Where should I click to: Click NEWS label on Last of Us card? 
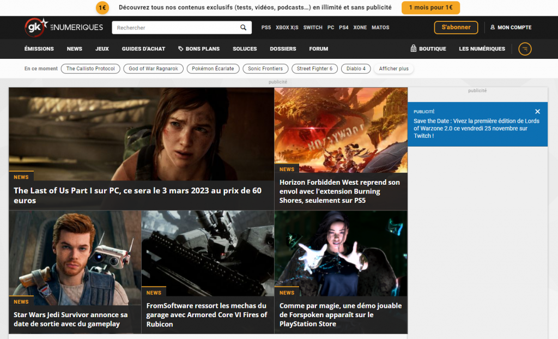pos(21,177)
